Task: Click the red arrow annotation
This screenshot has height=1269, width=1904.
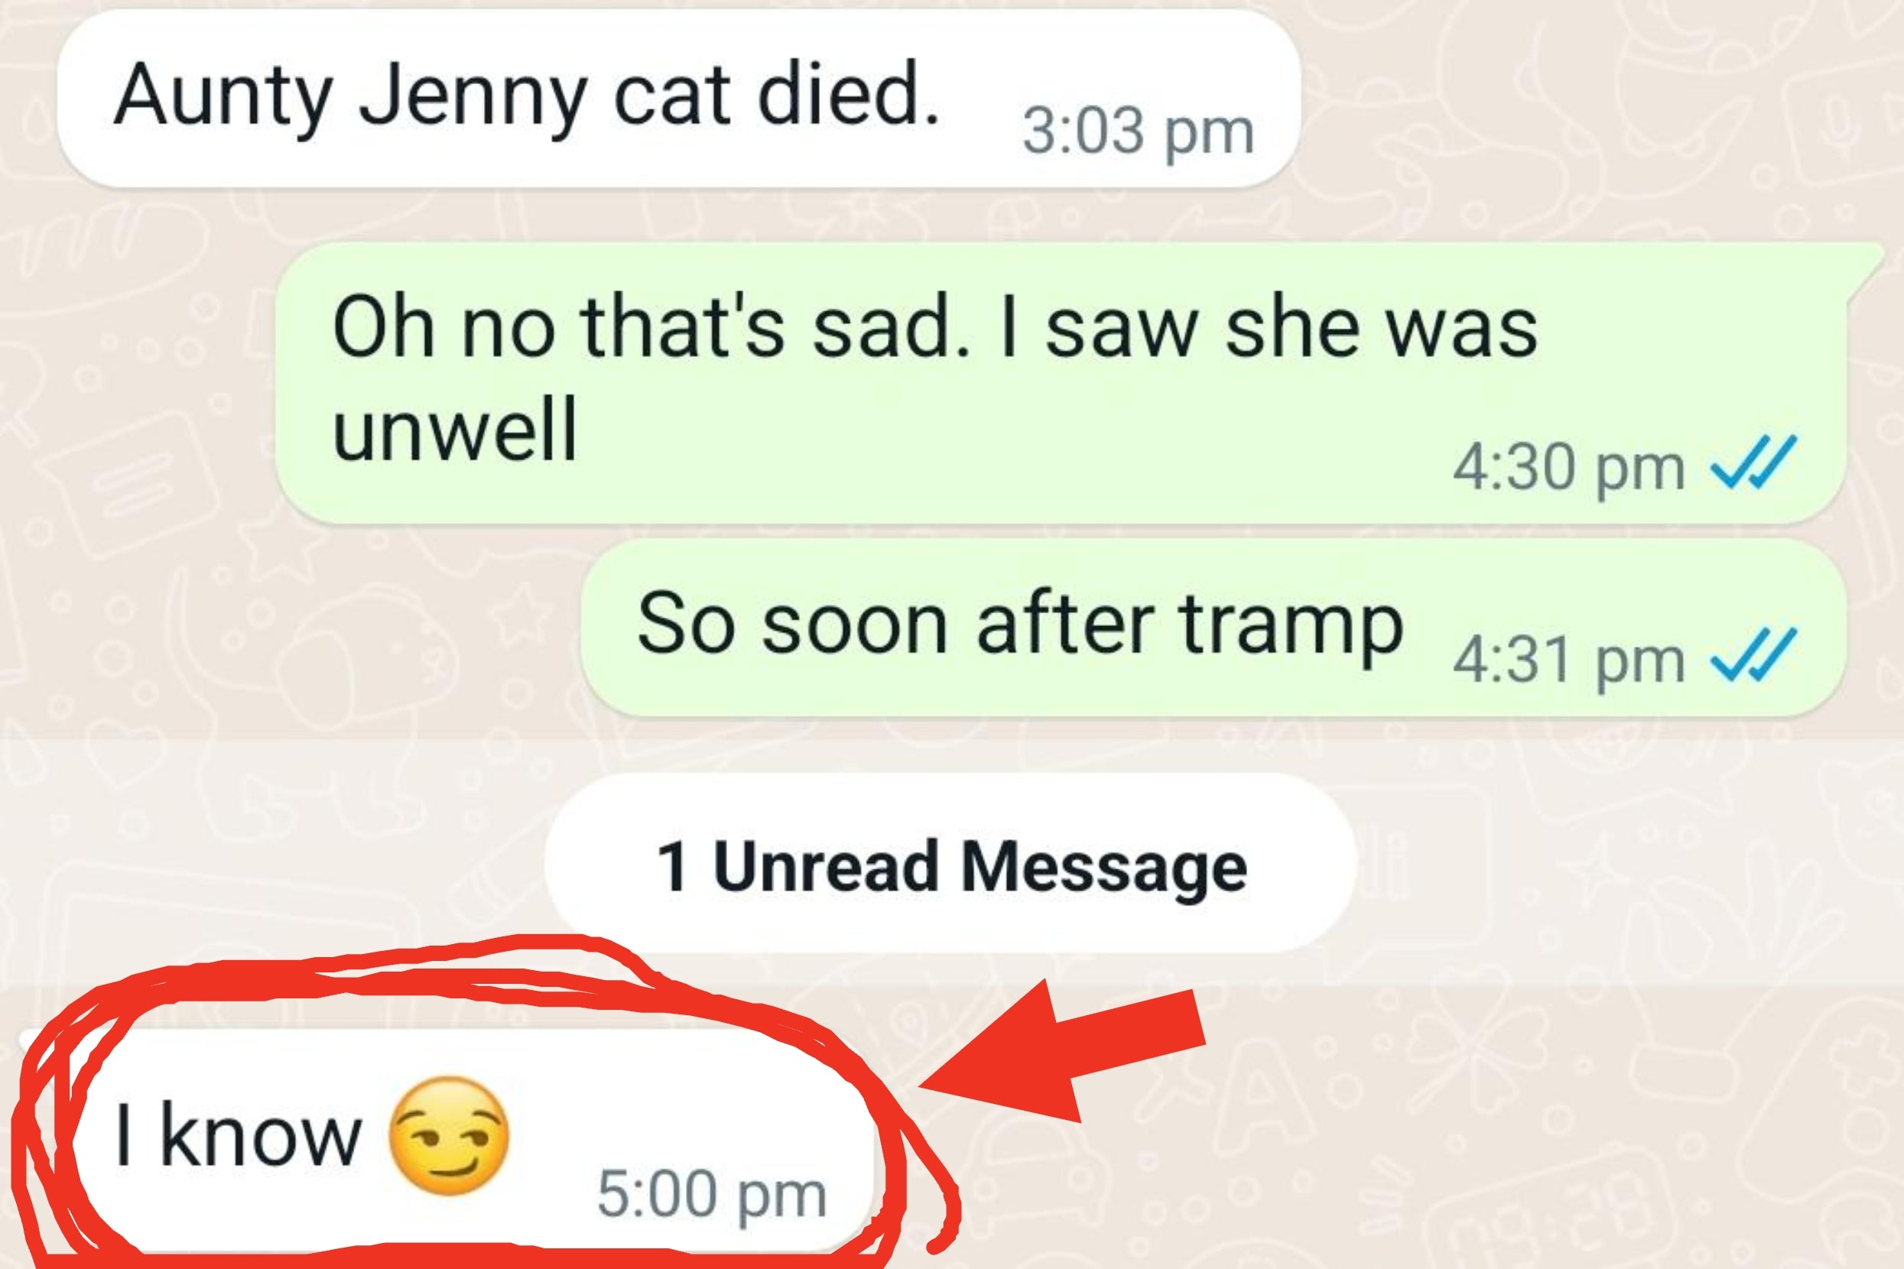Action: 1062,1056
